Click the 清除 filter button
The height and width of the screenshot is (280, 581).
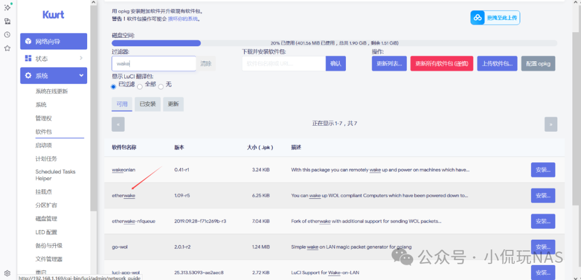(x=206, y=63)
